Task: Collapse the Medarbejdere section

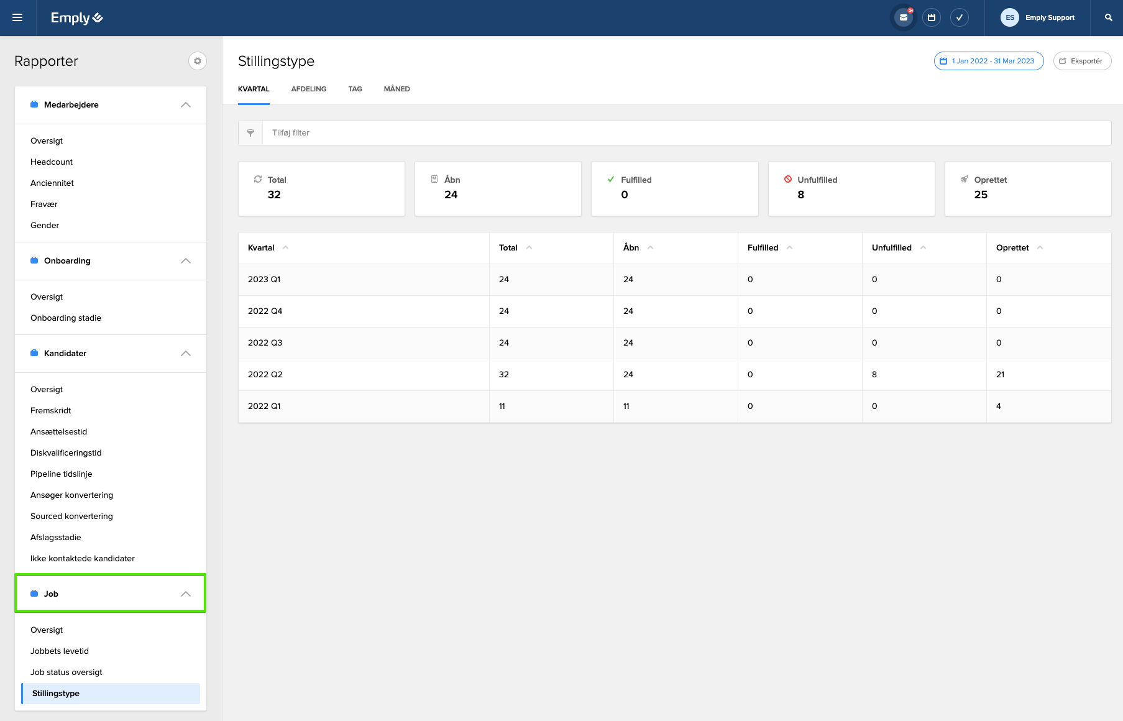Action: [185, 105]
